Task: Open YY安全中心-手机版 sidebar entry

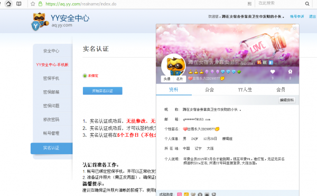Action: pyautogui.click(x=52, y=64)
